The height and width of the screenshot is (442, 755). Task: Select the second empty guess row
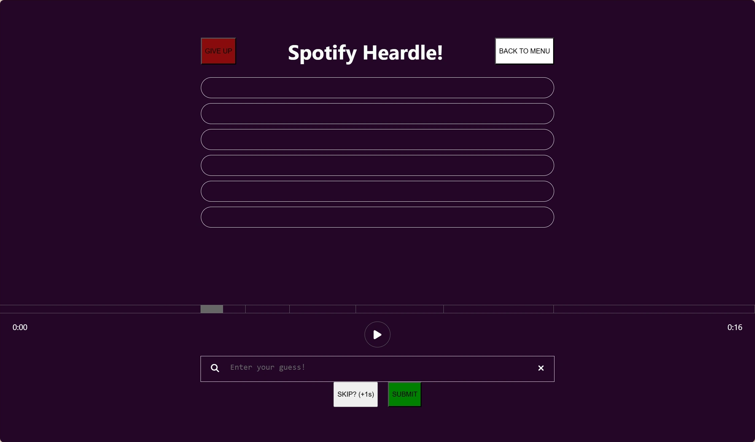pos(377,114)
